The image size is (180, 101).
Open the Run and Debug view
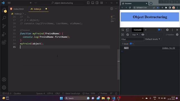pos(4,34)
